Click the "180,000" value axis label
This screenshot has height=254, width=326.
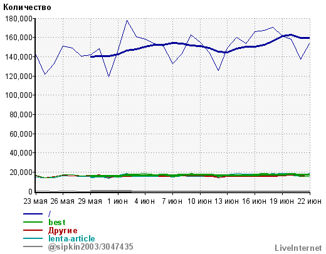(19, 19)
